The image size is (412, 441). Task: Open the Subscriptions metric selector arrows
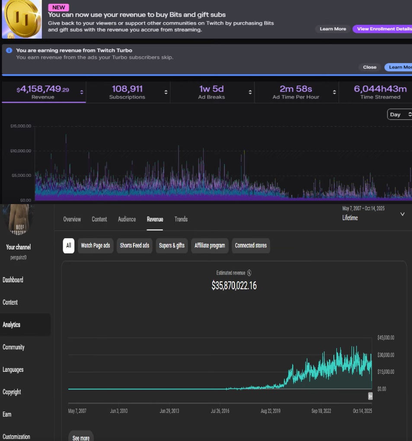click(166, 92)
